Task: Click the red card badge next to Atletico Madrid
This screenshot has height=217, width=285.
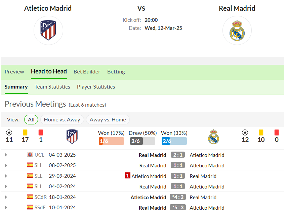Action: pos(127,176)
